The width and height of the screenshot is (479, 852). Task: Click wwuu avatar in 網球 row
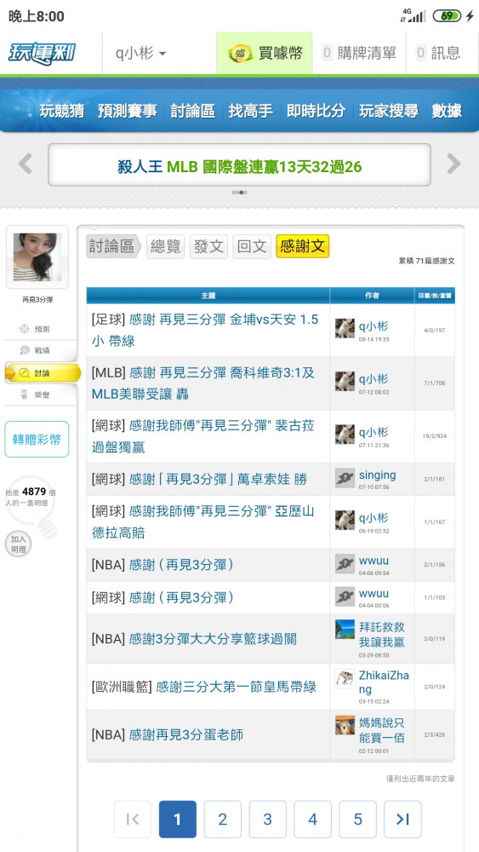click(x=345, y=596)
